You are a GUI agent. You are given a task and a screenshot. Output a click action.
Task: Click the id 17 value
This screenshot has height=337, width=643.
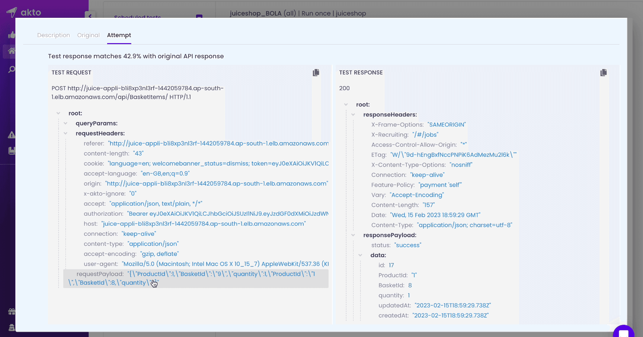coord(391,265)
